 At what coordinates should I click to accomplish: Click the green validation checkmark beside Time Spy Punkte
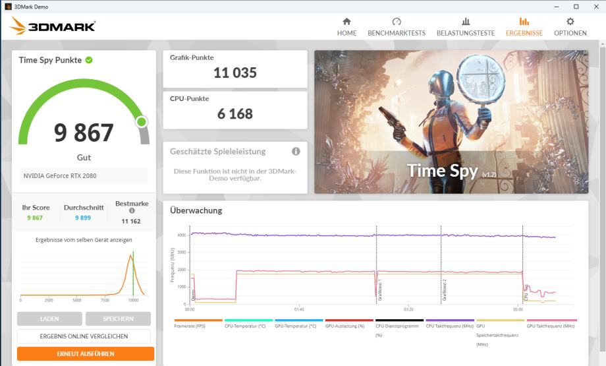point(89,60)
